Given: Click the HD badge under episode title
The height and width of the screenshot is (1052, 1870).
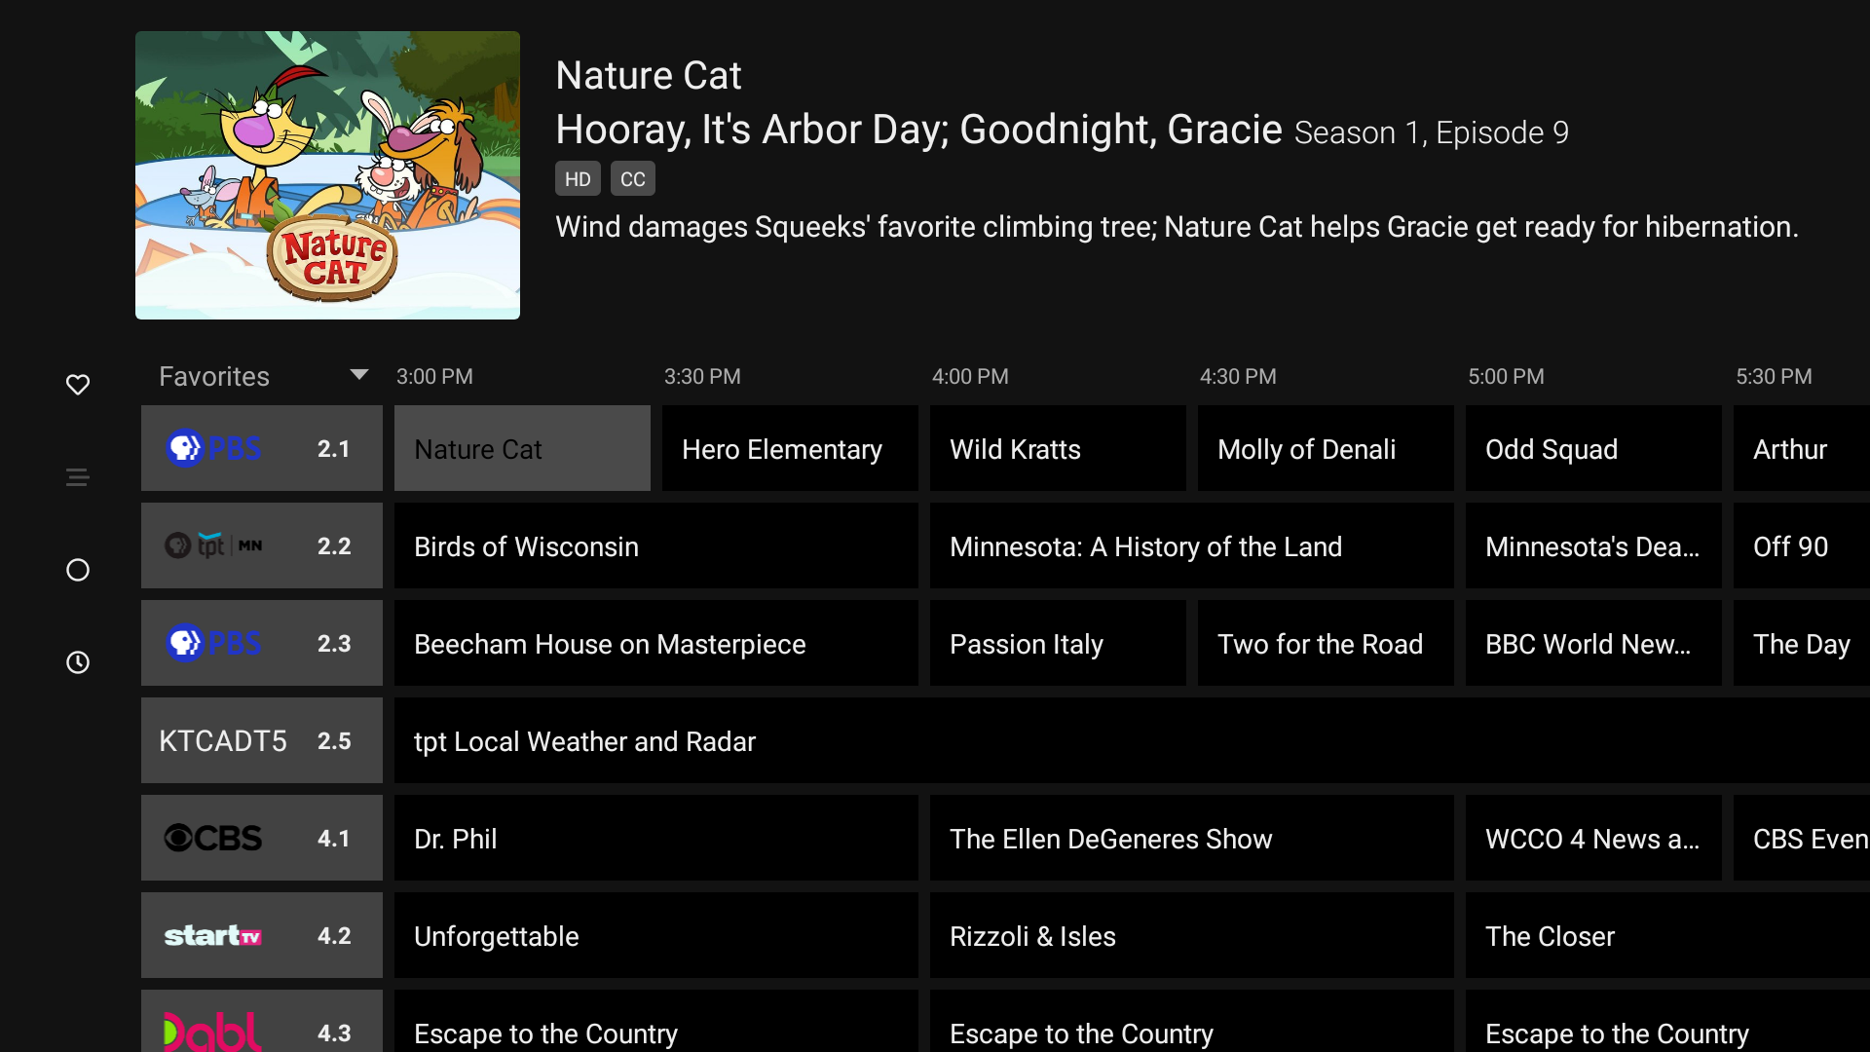Looking at the screenshot, I should [x=578, y=179].
